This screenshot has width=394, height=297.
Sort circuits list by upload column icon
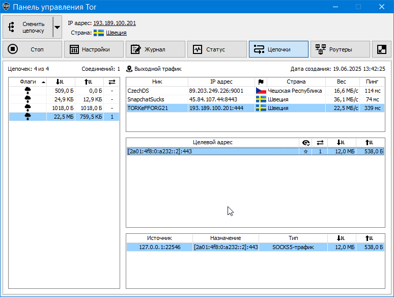point(88,82)
